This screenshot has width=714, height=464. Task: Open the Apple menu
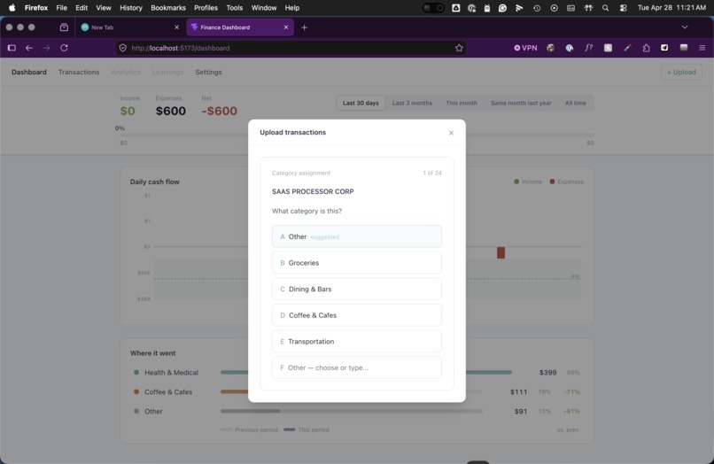(x=12, y=8)
